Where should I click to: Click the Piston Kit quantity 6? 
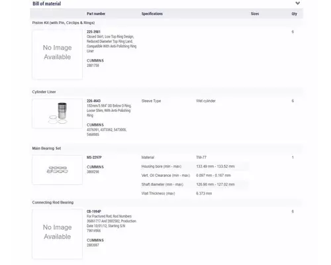coord(293,32)
